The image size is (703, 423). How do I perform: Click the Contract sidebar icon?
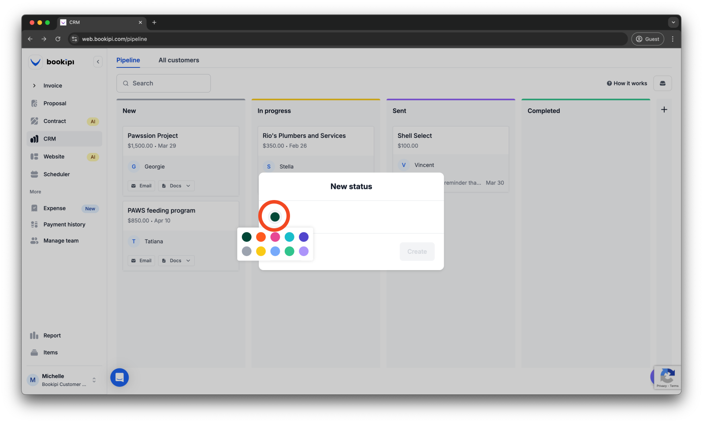click(34, 121)
